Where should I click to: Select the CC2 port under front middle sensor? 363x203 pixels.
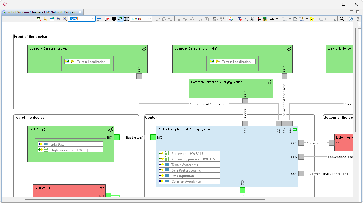284,76
